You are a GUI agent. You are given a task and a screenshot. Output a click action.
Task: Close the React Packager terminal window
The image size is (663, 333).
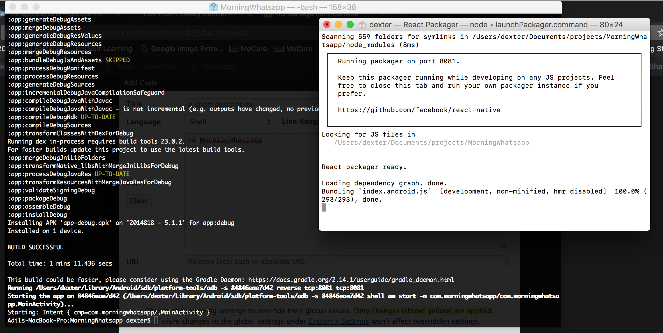(x=327, y=25)
